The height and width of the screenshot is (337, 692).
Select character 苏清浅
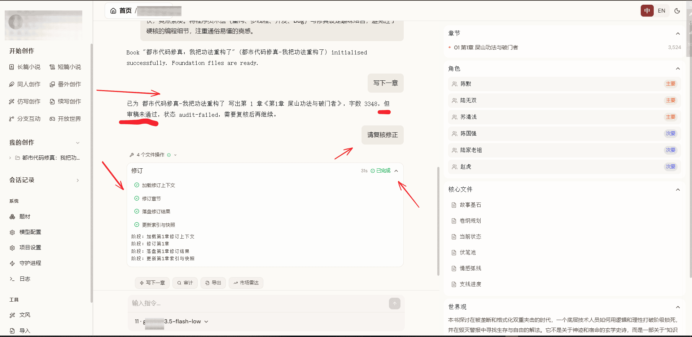(x=564, y=117)
